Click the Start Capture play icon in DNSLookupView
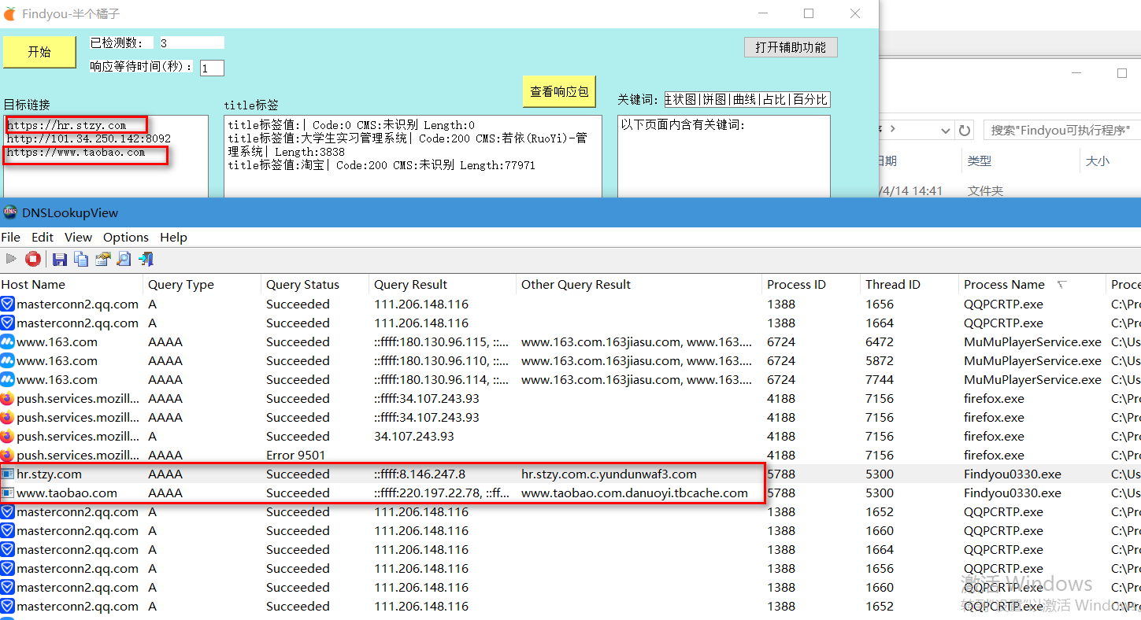Viewport: 1141px width, 620px height. [x=10, y=258]
